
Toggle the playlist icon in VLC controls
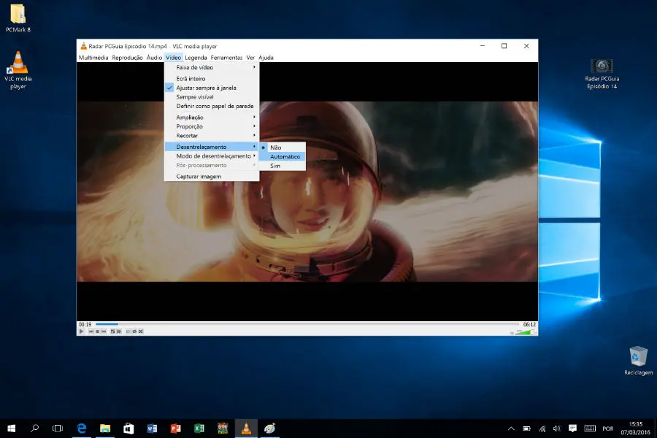[x=128, y=331]
